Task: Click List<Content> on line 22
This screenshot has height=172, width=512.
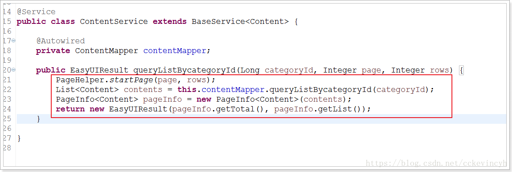Action: (87, 90)
